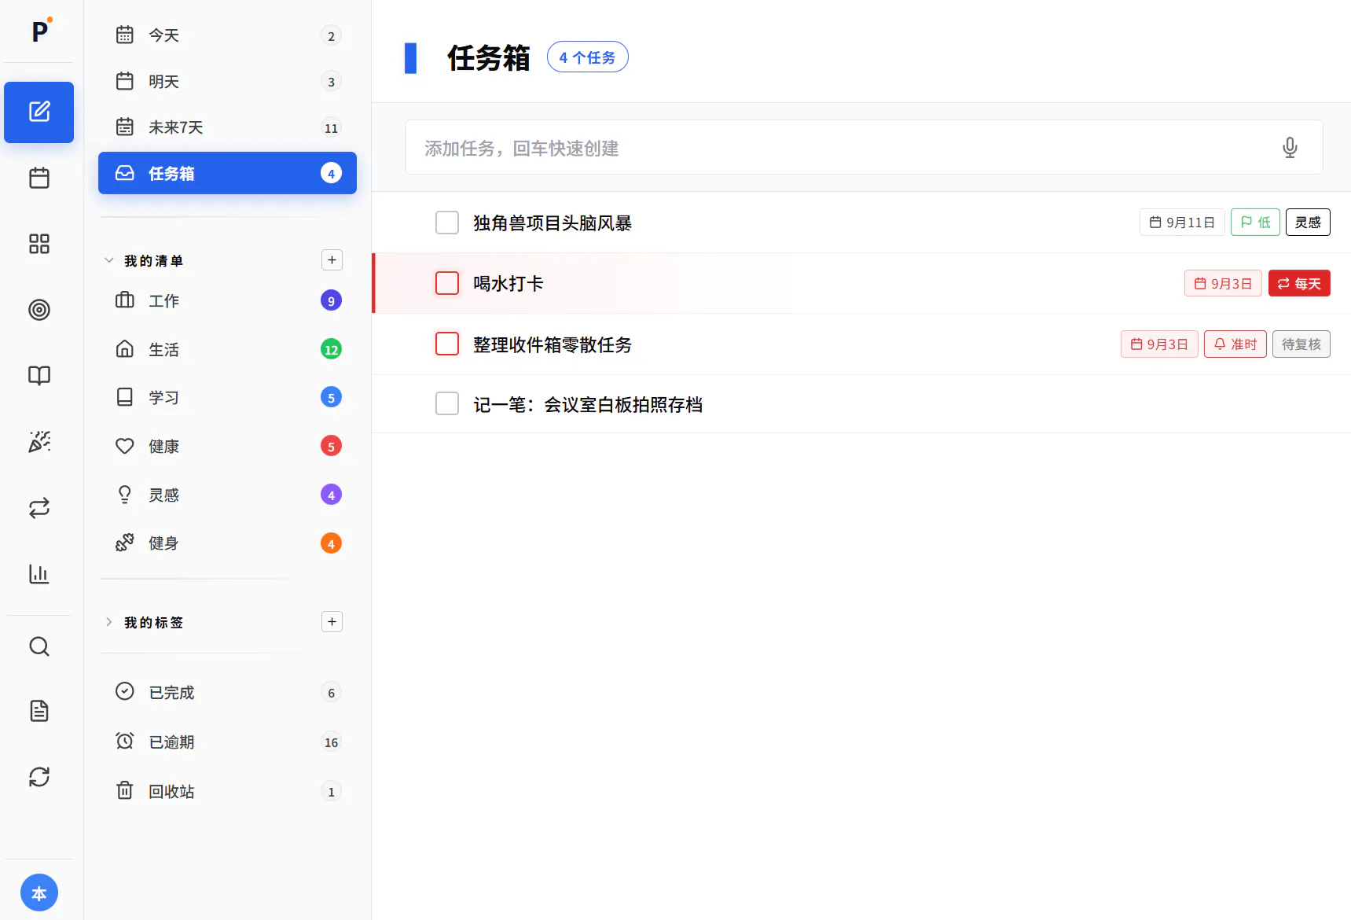Click the 待复核 tag
The height and width of the screenshot is (920, 1351).
1301,344
